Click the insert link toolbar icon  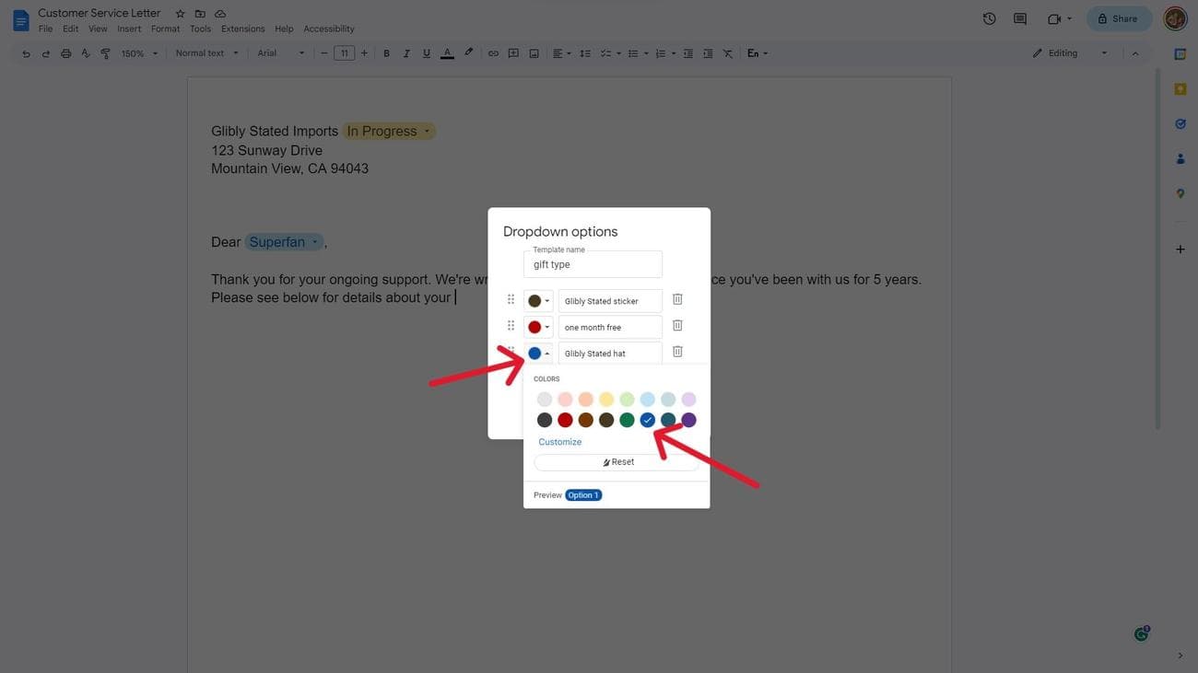pyautogui.click(x=493, y=53)
